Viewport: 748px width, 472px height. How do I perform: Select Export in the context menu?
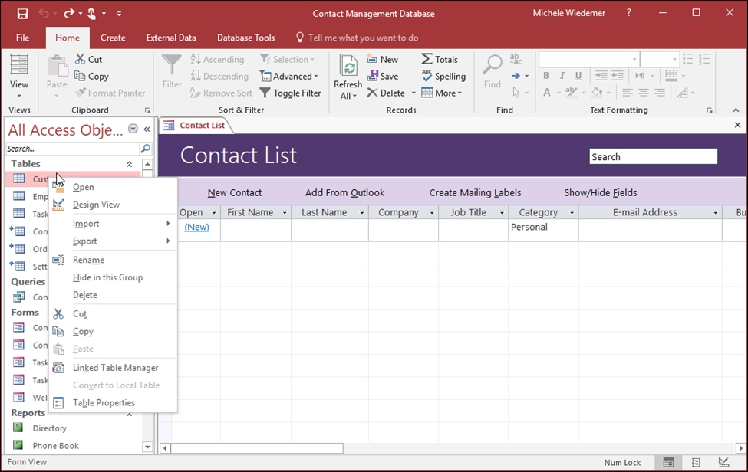[x=113, y=241]
